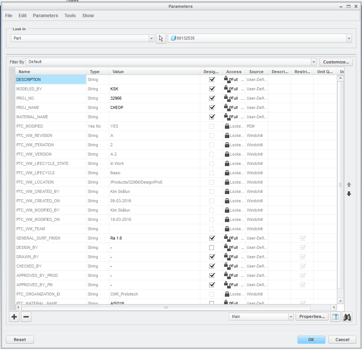Open the Look In Part dropdown
The width and height of the screenshot is (362, 350).
tap(151, 38)
